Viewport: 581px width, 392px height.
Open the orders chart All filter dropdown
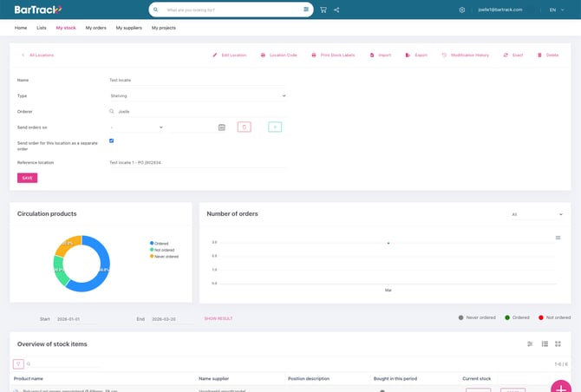pyautogui.click(x=537, y=214)
